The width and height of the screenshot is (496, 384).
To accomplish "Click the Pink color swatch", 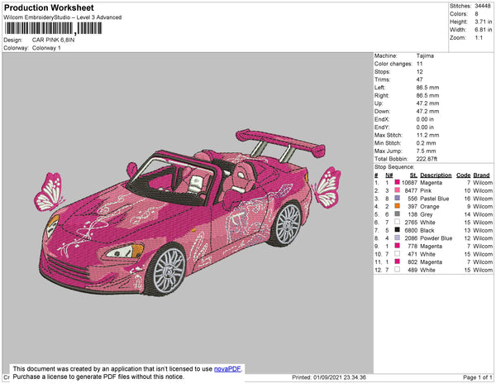I will [398, 190].
